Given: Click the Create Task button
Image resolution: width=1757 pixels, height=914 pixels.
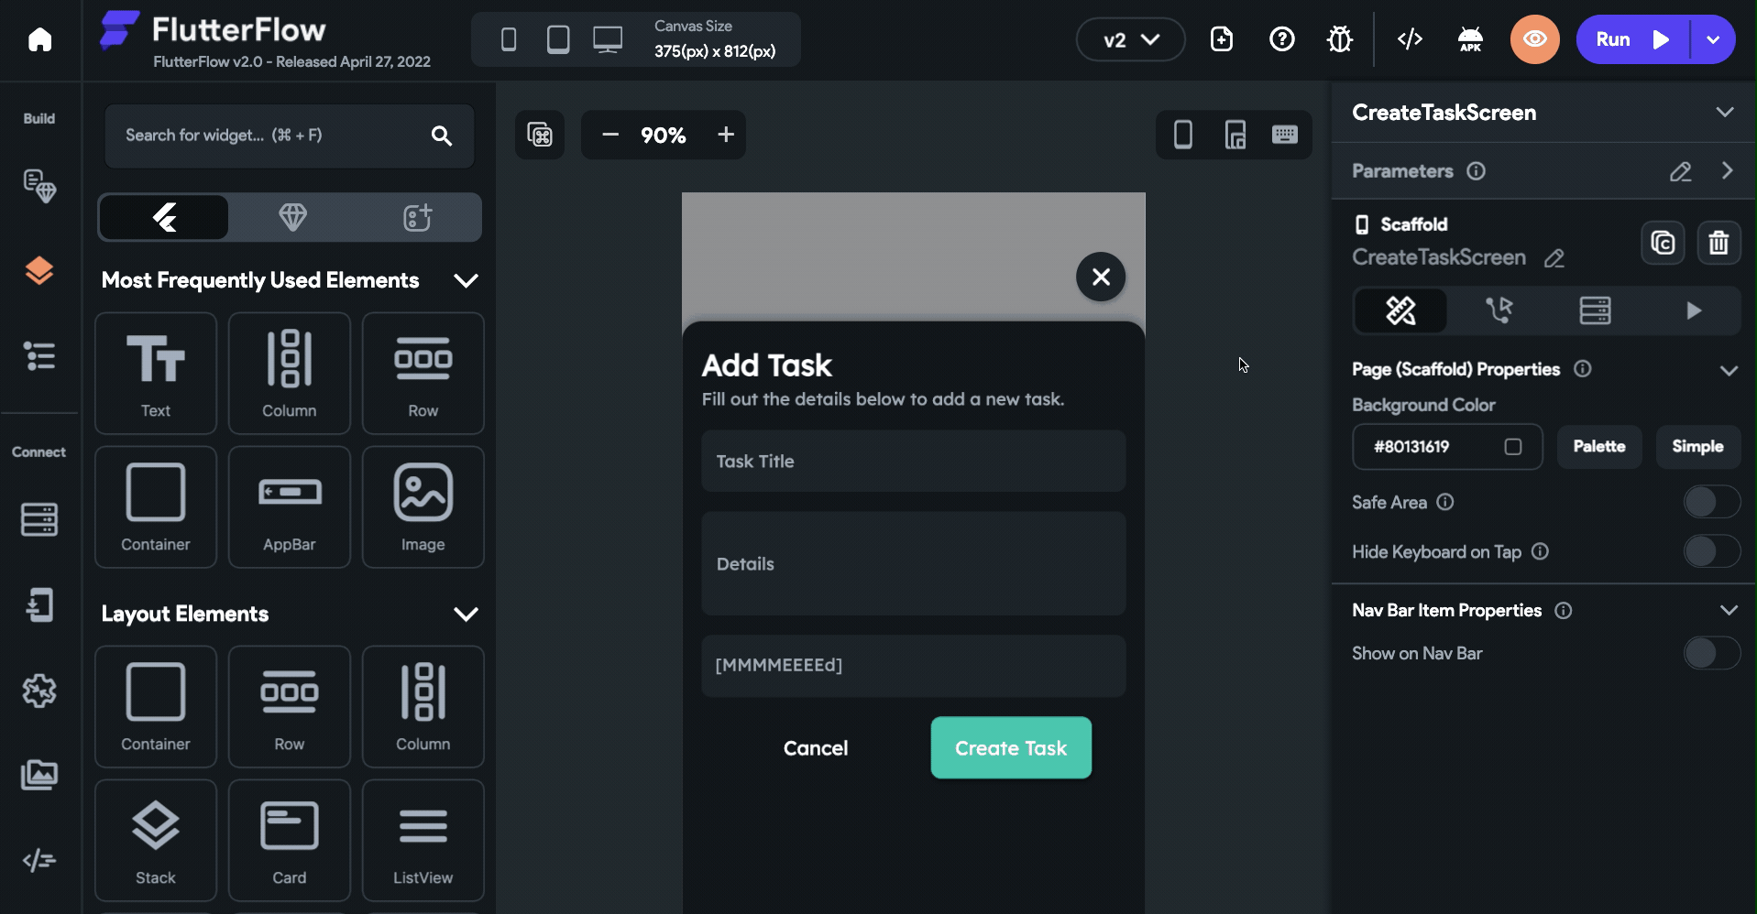Looking at the screenshot, I should coord(1011,748).
